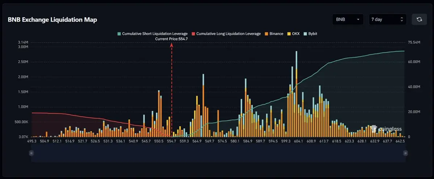Click the 495.3 x-axis price label

tap(31, 141)
